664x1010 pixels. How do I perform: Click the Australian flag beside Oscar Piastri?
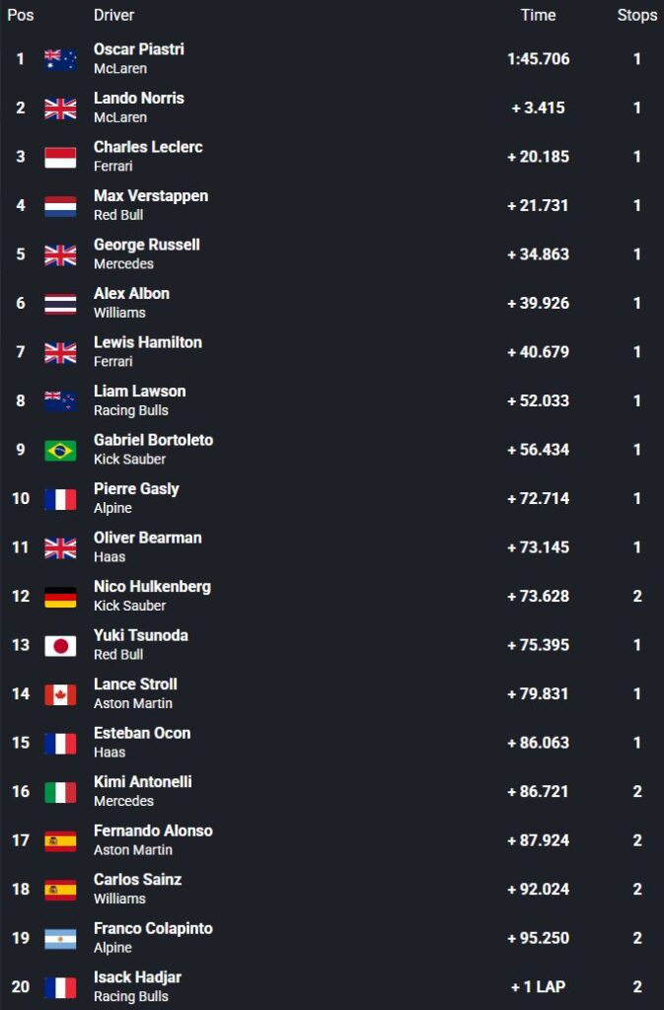pos(60,59)
